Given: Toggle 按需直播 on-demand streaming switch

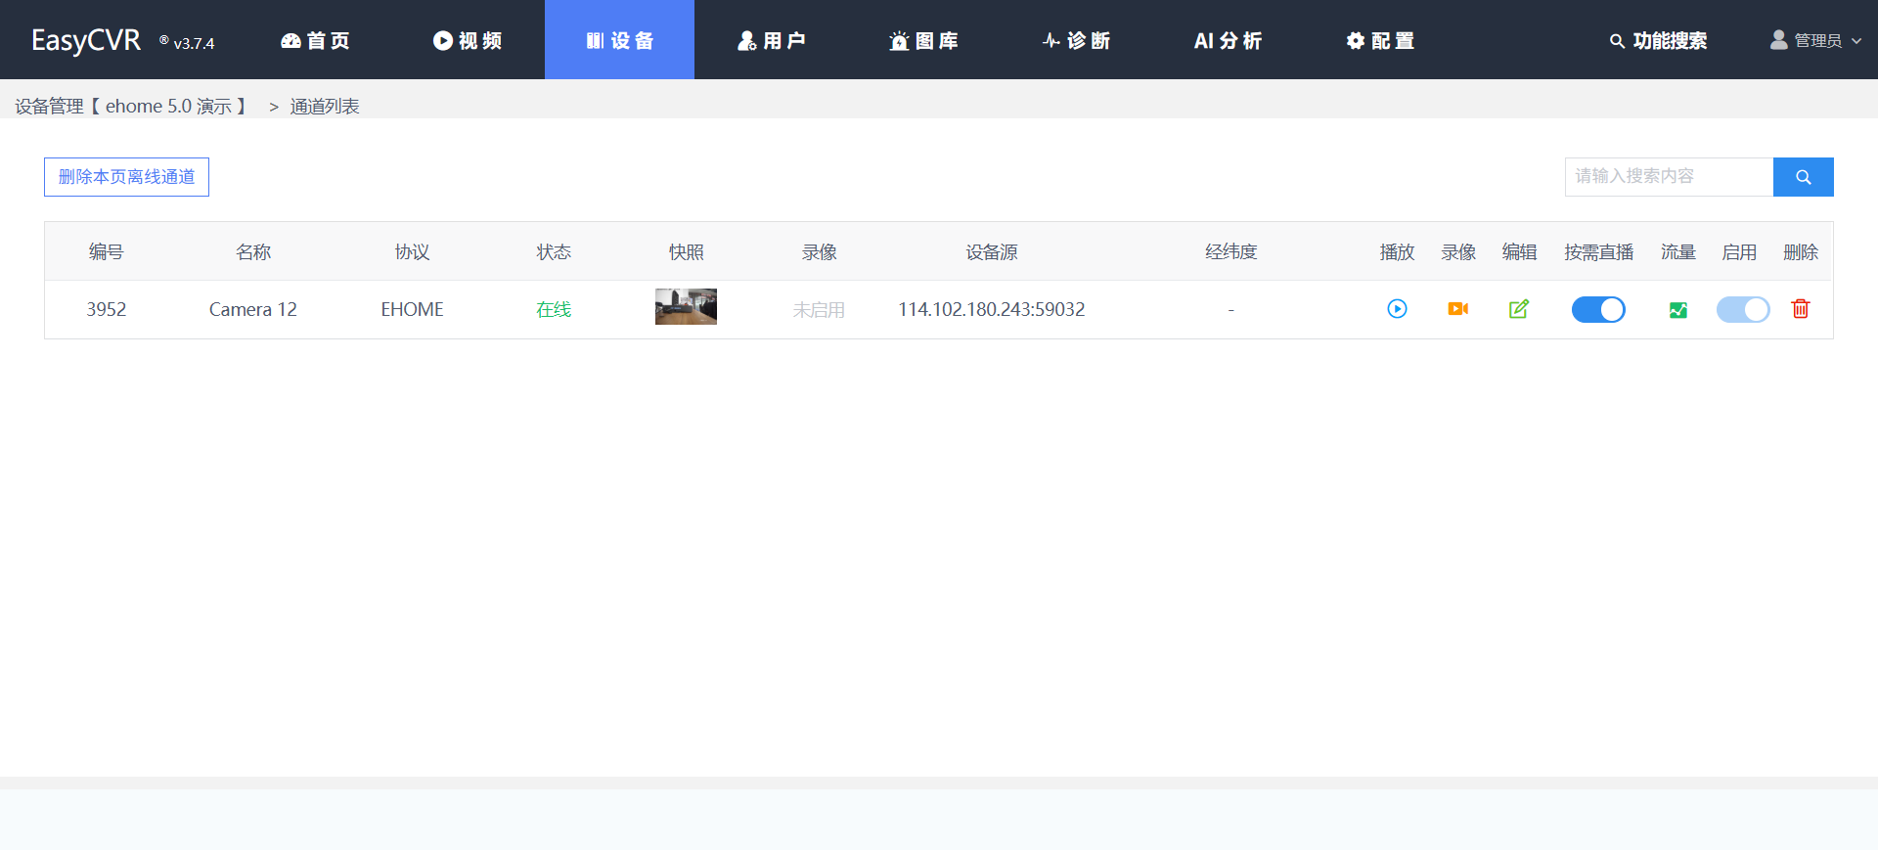Looking at the screenshot, I should (1597, 310).
